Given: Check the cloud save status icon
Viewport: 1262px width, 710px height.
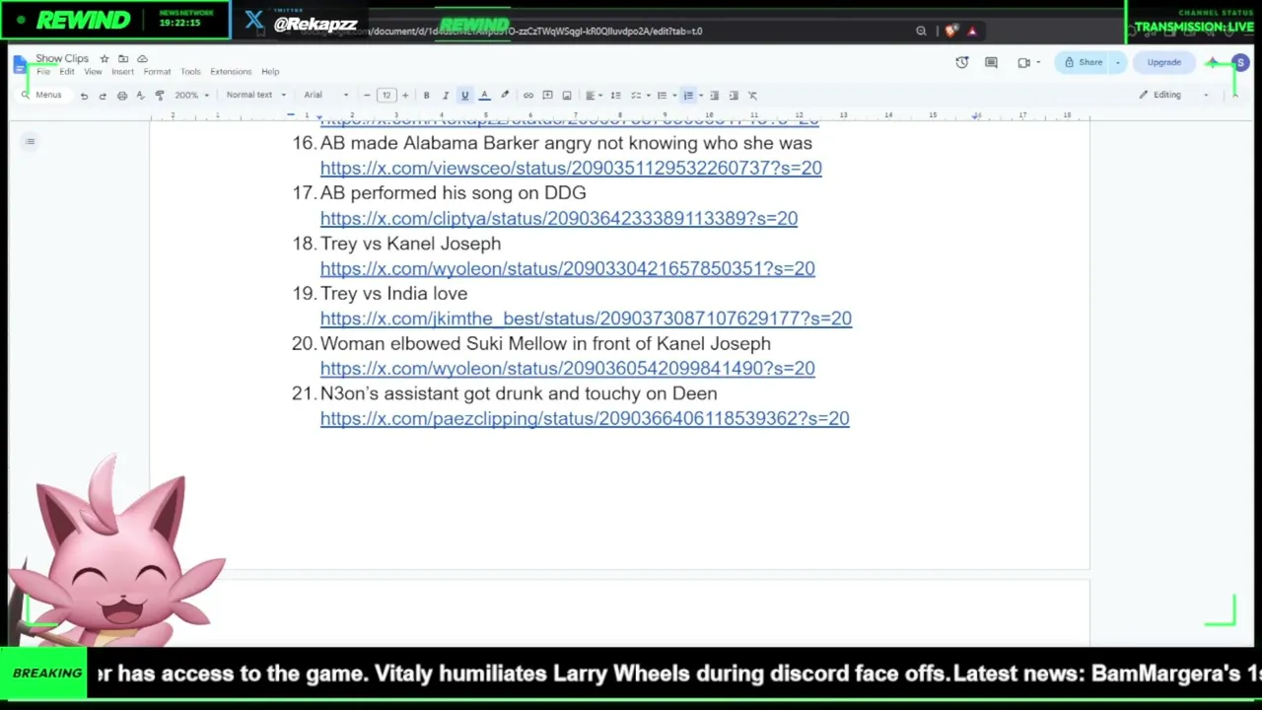Looking at the screenshot, I should click(142, 59).
